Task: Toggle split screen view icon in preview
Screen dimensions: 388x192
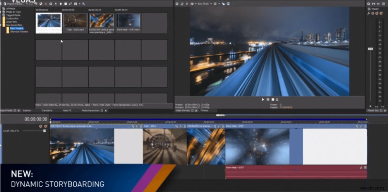Action: tap(192, 4)
